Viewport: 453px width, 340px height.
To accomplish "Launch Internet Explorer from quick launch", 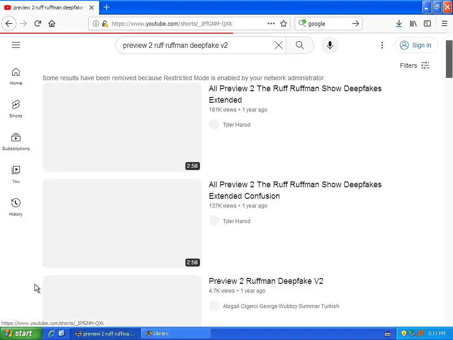I will coord(52,333).
